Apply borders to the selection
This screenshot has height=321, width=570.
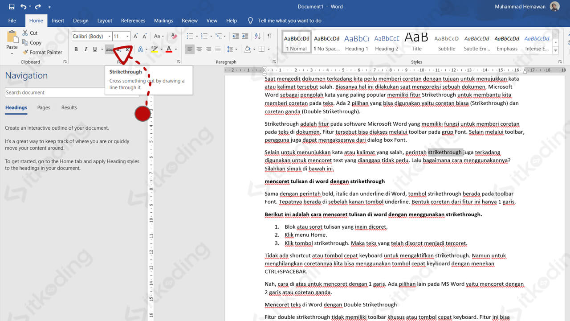tap(261, 49)
